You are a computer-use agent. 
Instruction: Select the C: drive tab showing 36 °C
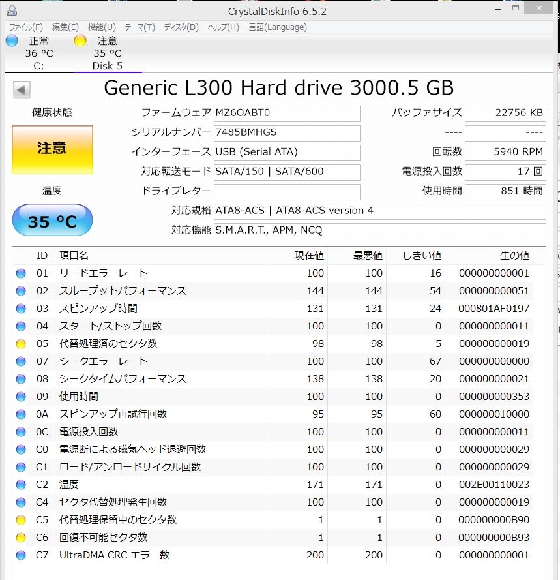pos(39,53)
